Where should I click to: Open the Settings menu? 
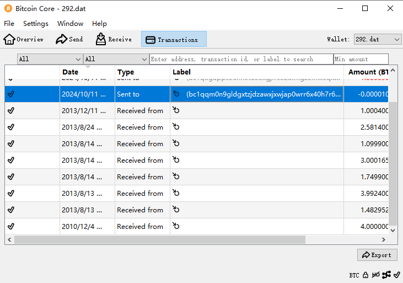(x=36, y=24)
